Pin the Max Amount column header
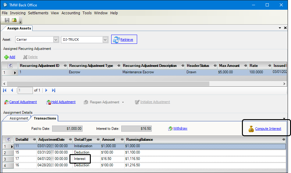Viewport: 291px width, 173px height. 245,66
